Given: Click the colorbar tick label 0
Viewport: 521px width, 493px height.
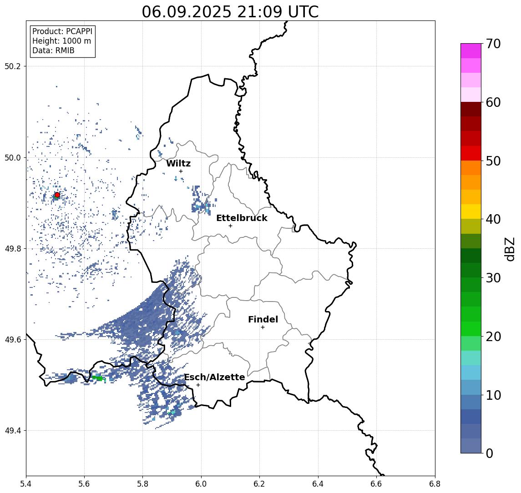Looking at the screenshot, I should point(490,453).
